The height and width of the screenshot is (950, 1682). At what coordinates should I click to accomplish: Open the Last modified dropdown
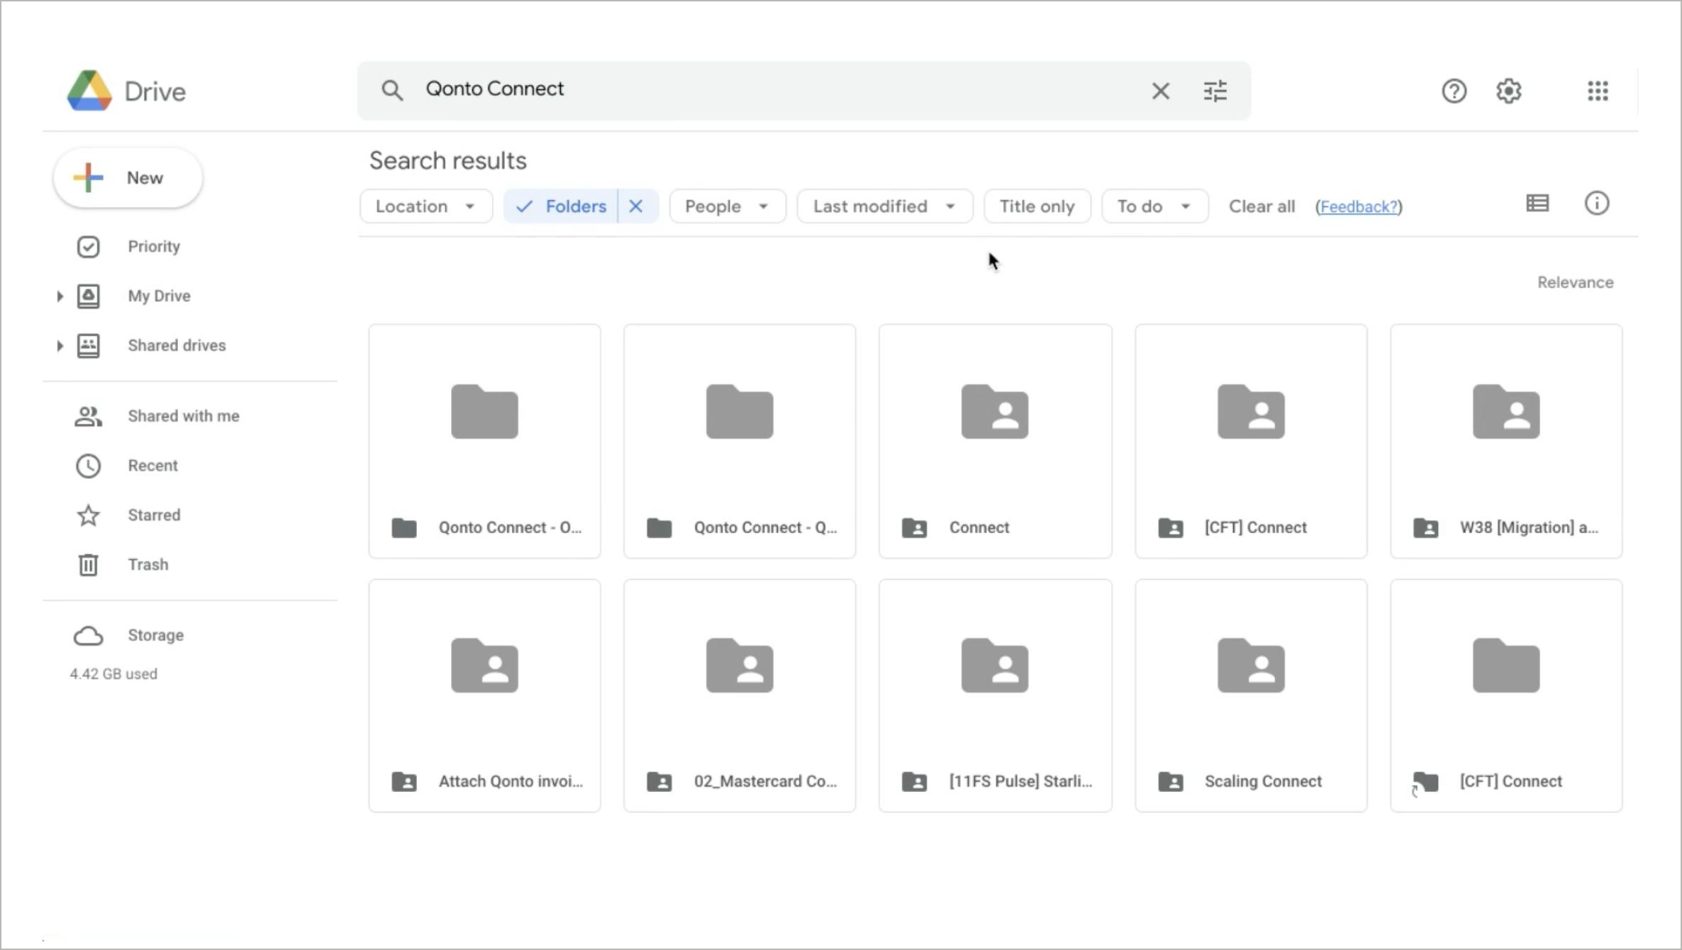[x=884, y=206]
